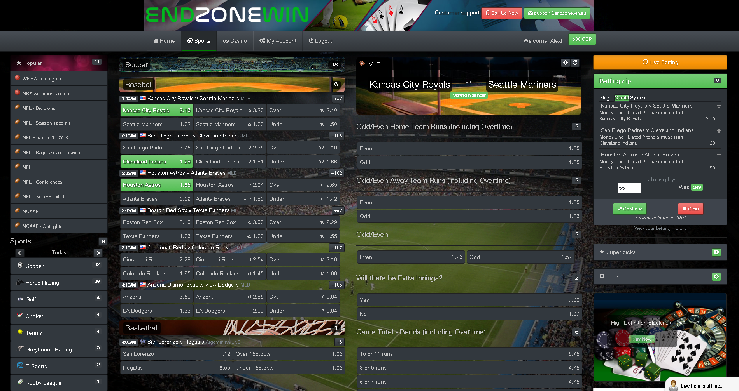Deselect the highlighted Cleveland Indians 1.28 odds
739x391 pixels.
[x=156, y=162]
